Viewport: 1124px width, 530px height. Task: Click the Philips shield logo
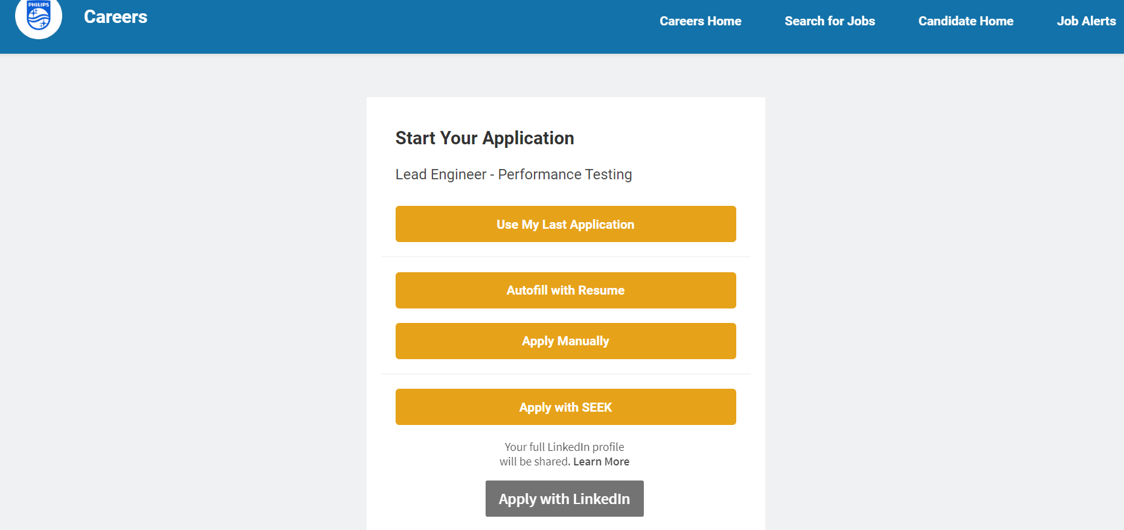click(39, 18)
